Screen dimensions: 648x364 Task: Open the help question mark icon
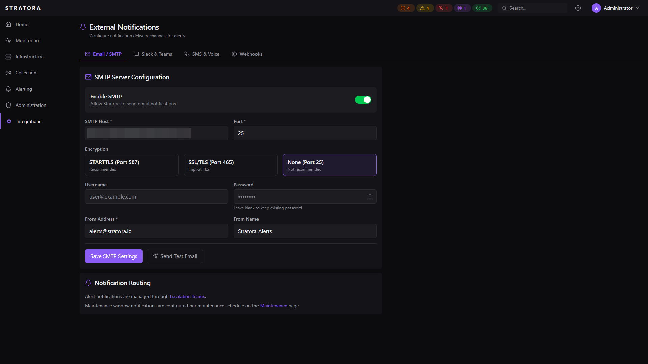[578, 8]
